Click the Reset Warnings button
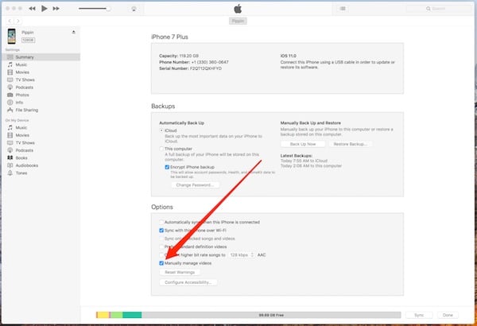The width and height of the screenshot is (477, 326). (x=180, y=272)
